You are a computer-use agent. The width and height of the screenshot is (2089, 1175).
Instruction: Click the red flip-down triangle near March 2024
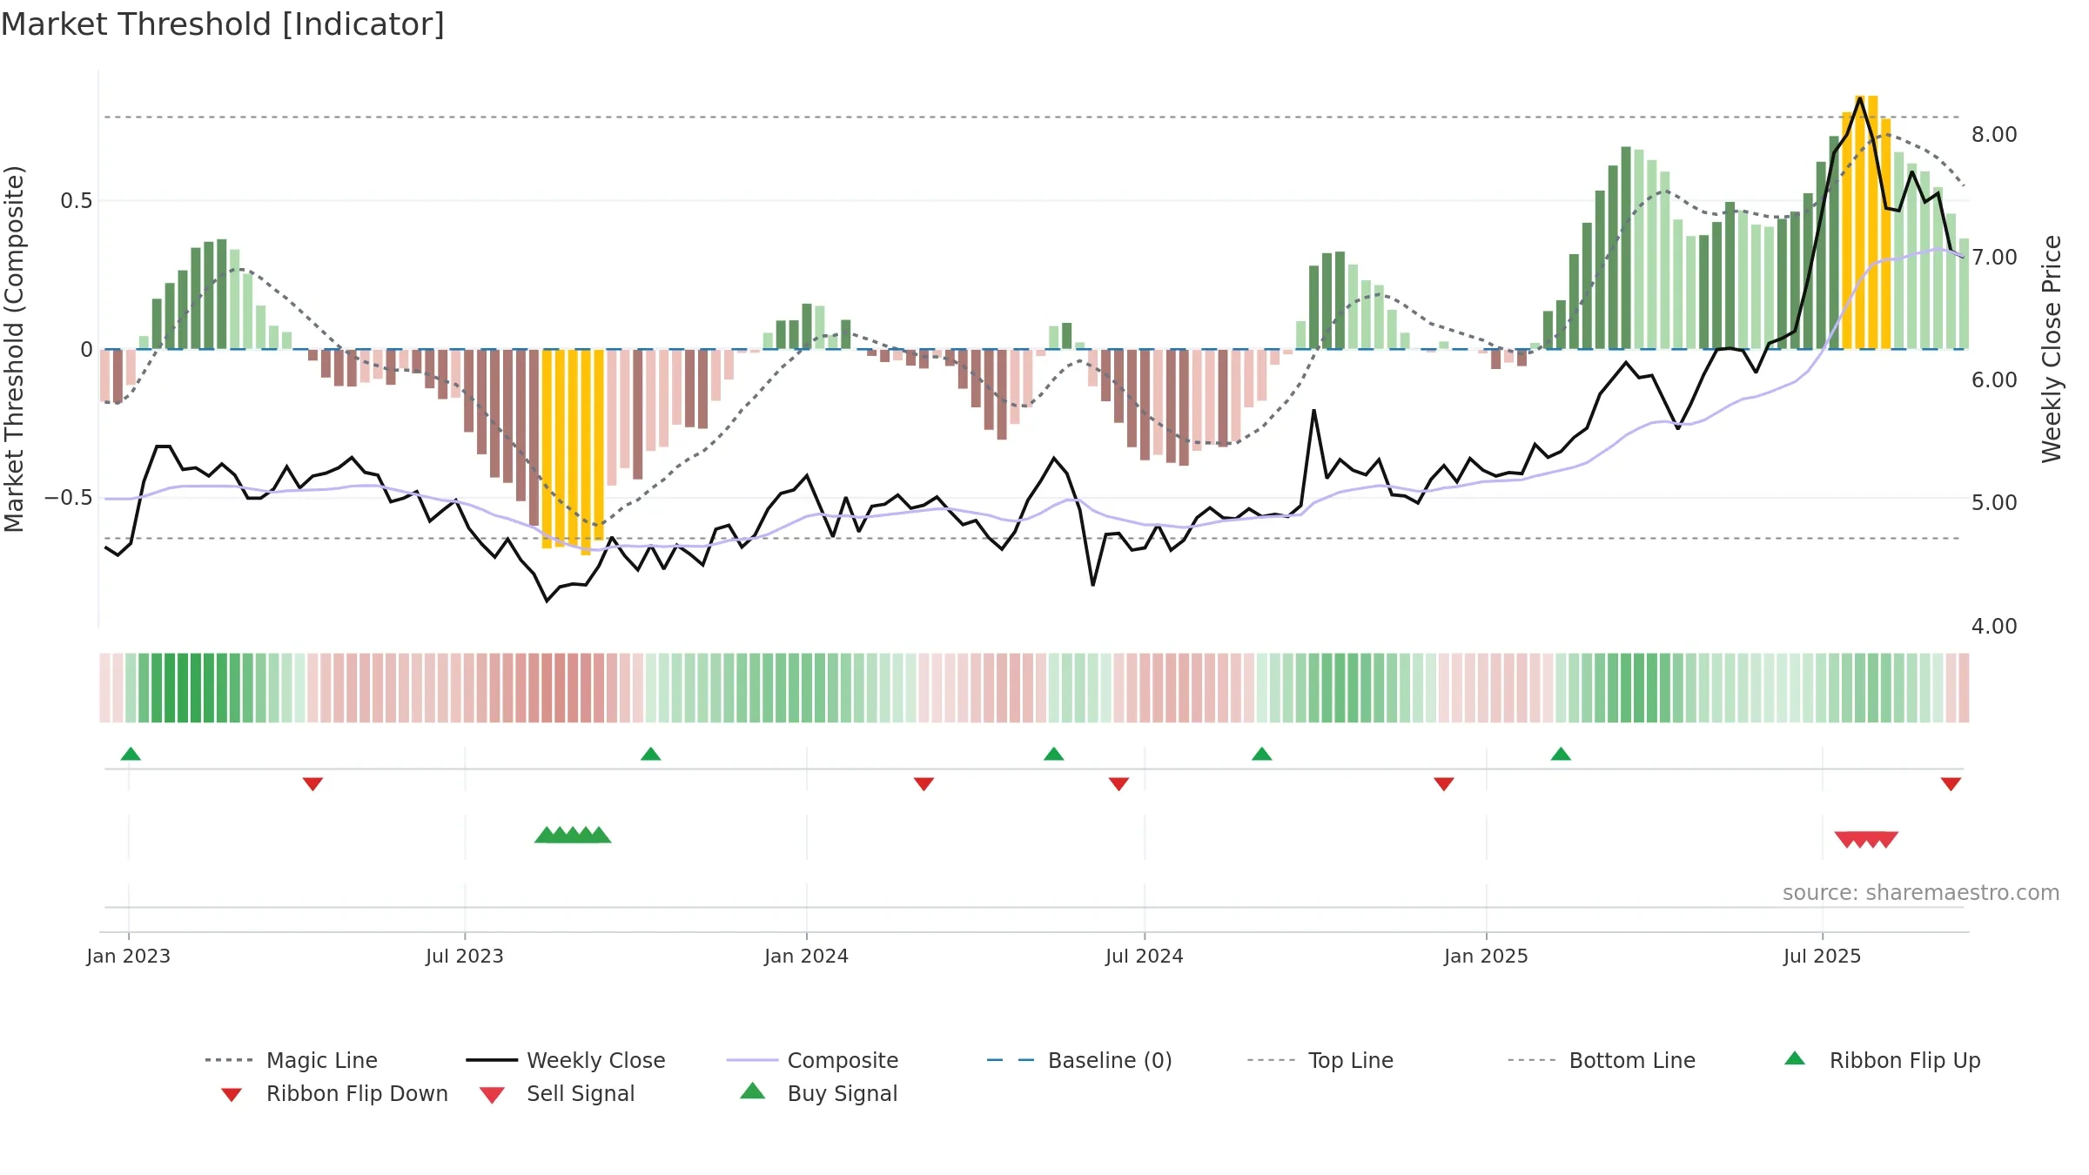click(x=924, y=784)
